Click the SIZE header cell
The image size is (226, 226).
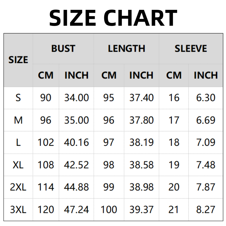tap(18, 60)
